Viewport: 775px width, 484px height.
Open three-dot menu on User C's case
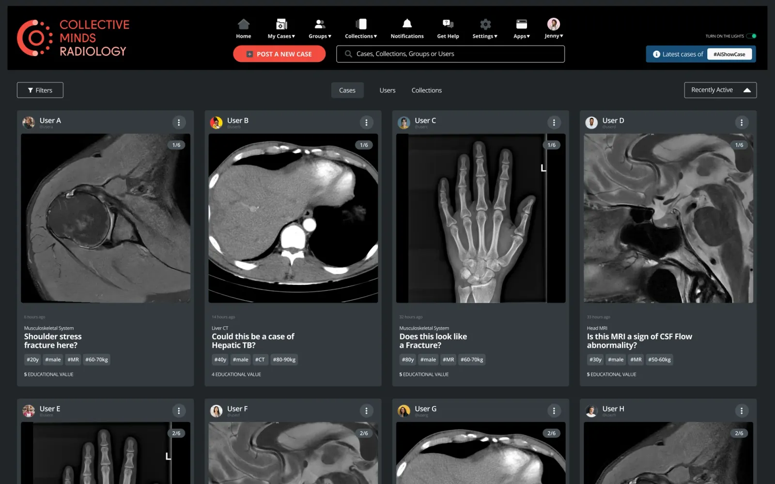(x=554, y=122)
